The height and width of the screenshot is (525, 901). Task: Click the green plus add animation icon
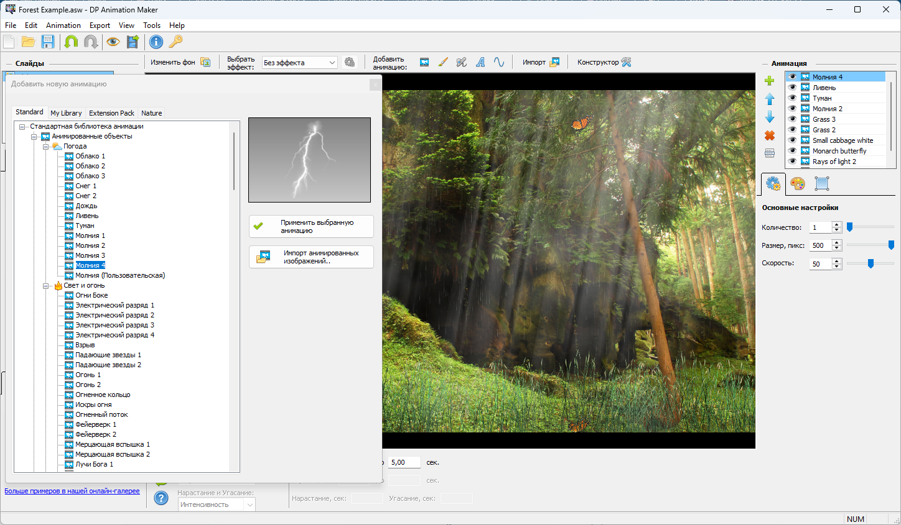click(770, 81)
